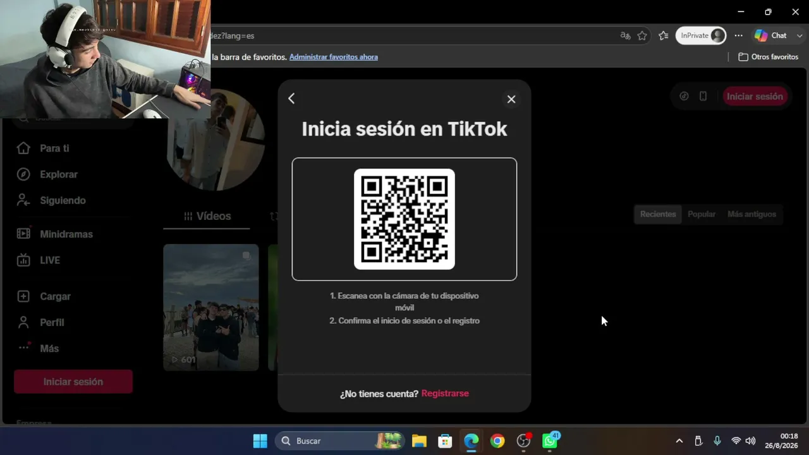
Task: Open the video thumbnail with 601 views
Action: (x=211, y=307)
